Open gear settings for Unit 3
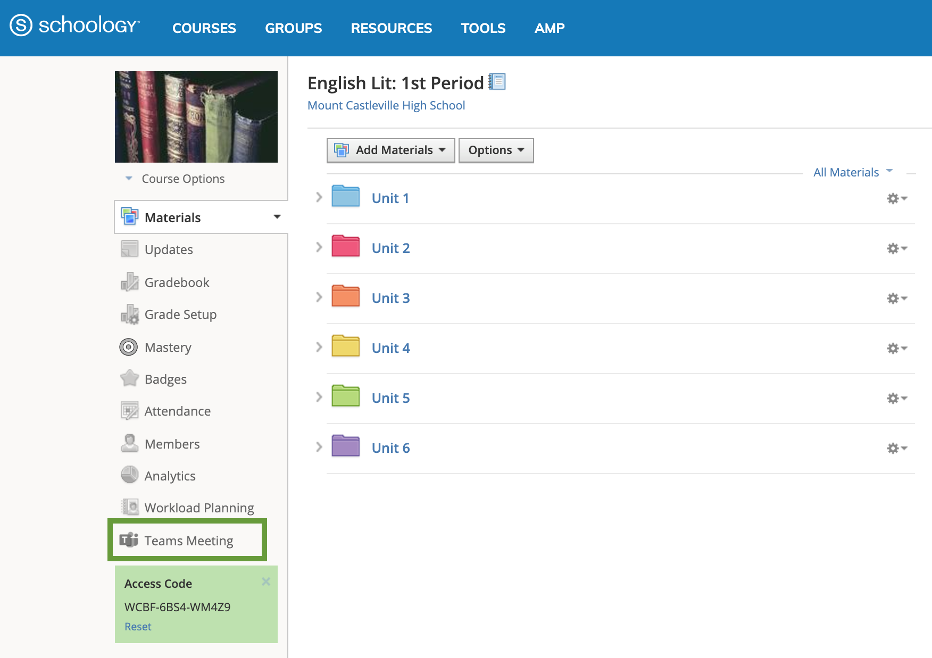 (896, 298)
